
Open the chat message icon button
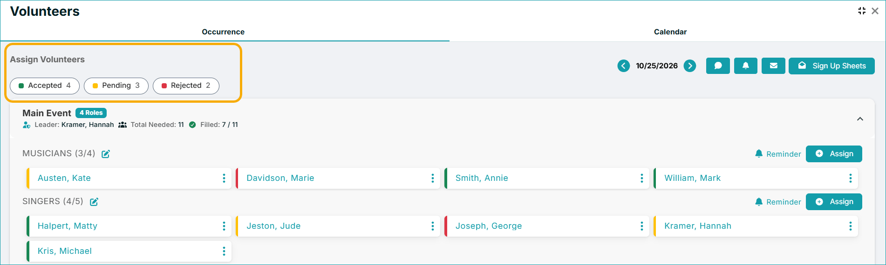point(718,66)
